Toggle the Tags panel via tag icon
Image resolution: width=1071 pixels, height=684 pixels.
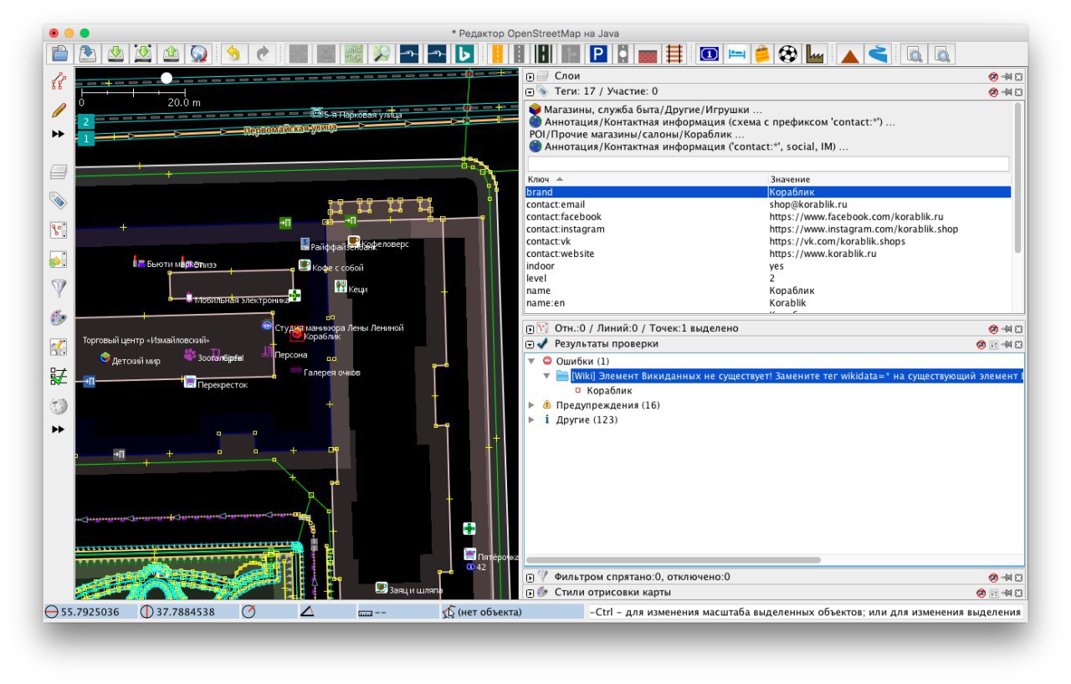coord(58,201)
